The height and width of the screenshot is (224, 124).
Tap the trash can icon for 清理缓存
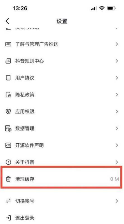point(8,179)
